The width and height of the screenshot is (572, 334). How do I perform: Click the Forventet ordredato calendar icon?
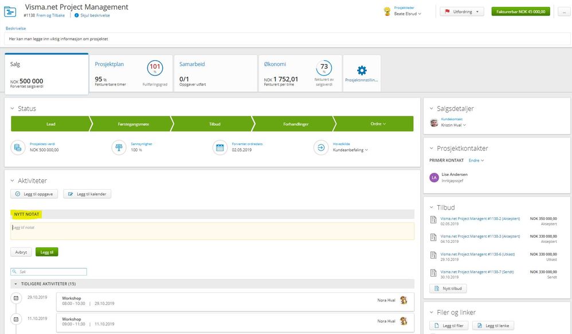point(220,148)
